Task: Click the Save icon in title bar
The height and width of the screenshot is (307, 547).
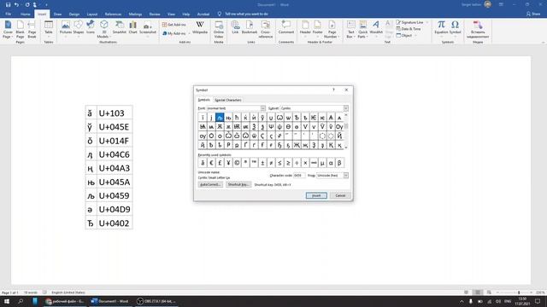Action: pyautogui.click(x=8, y=4)
